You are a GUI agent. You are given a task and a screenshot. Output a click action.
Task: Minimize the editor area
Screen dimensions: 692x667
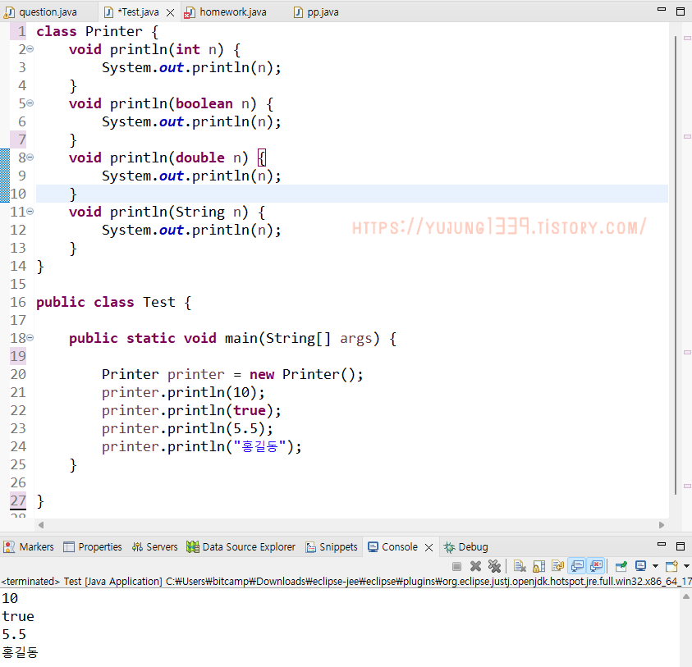[x=661, y=10]
